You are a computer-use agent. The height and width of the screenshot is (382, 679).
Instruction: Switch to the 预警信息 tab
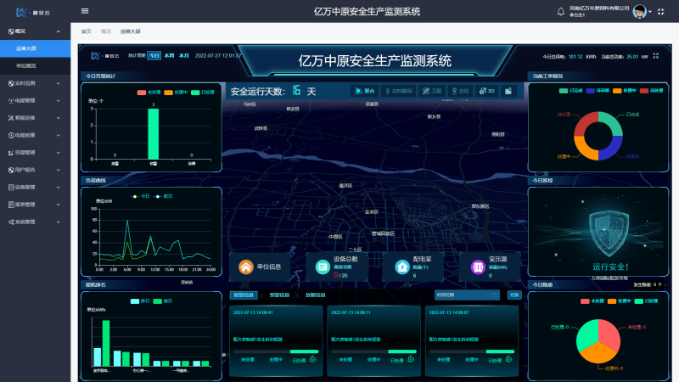279,295
